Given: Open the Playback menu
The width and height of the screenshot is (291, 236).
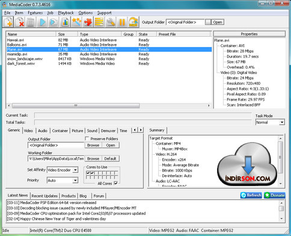Looking at the screenshot, I should tap(66, 13).
